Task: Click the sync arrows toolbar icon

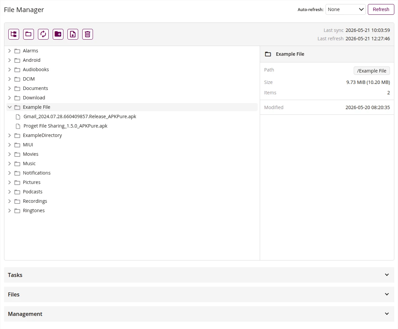Action: click(43, 34)
